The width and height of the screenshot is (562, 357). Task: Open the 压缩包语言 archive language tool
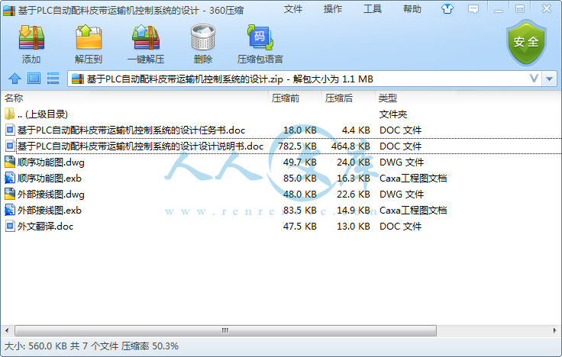pos(260,37)
